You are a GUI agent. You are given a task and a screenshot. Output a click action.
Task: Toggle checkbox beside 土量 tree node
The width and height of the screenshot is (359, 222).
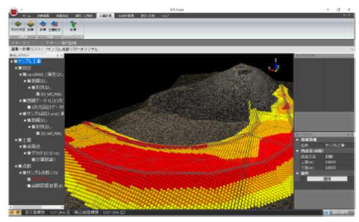tap(20, 140)
